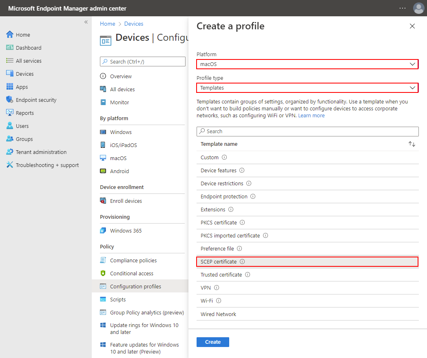Expand the Profile type Templates dropdown
This screenshot has height=358, width=427.
pos(307,88)
